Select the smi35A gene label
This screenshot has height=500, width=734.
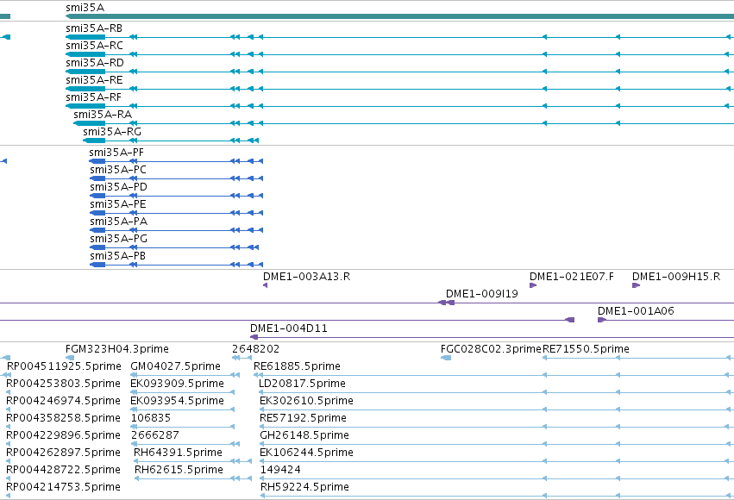(85, 8)
